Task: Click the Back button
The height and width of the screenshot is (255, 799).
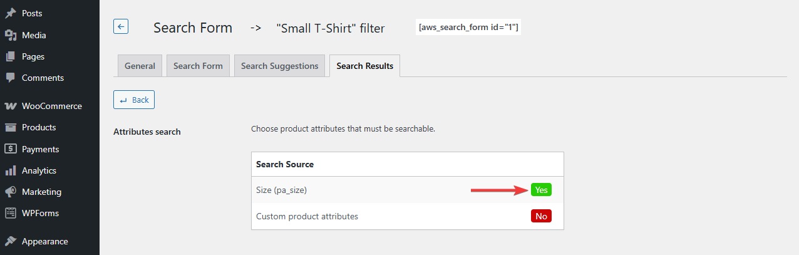Action: [134, 100]
